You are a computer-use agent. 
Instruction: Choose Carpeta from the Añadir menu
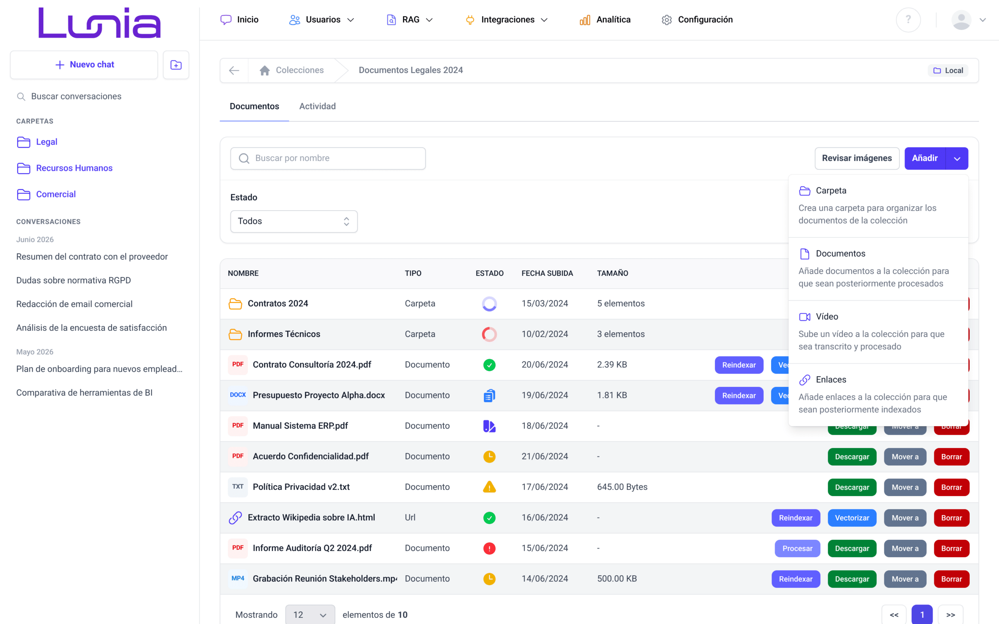878,206
